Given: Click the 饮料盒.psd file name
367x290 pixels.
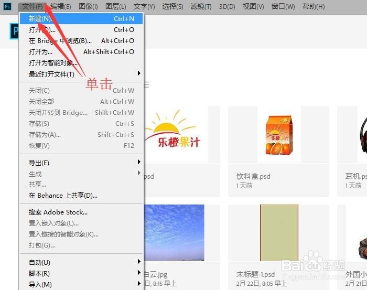Looking at the screenshot, I should point(253,177).
